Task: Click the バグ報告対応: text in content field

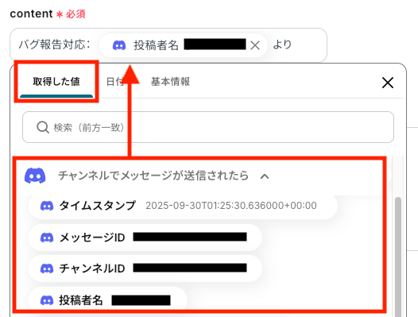Action: click(x=54, y=44)
